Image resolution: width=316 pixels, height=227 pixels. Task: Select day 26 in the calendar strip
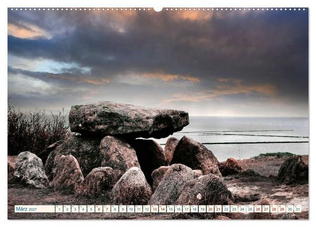tap(258, 209)
